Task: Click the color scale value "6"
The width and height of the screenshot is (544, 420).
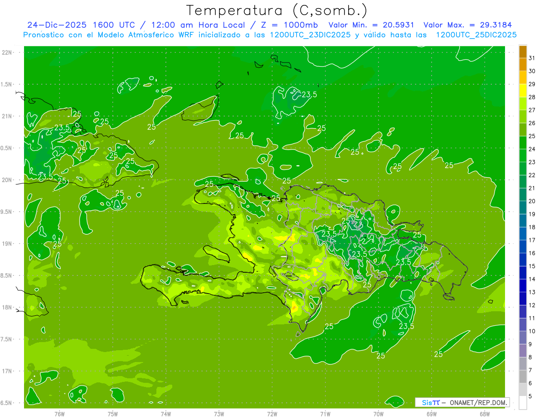Action: coord(530,383)
